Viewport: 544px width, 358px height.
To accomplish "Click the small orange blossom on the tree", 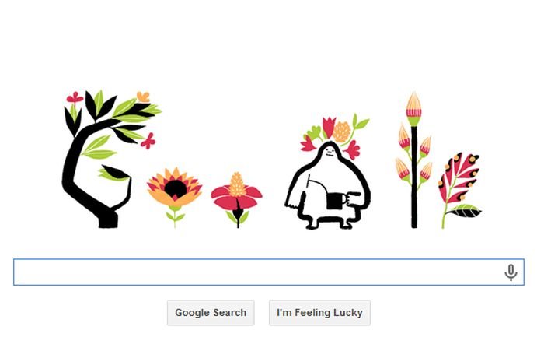I will pos(143,97).
